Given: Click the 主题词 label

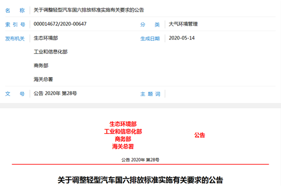Looking at the screenshot, I should (150, 94).
